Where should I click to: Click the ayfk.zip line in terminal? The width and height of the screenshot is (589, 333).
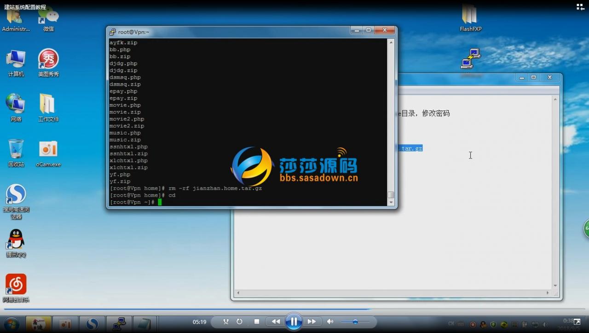(x=123, y=42)
